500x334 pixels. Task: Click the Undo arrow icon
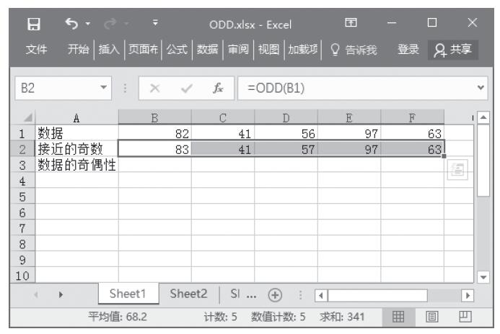click(71, 25)
